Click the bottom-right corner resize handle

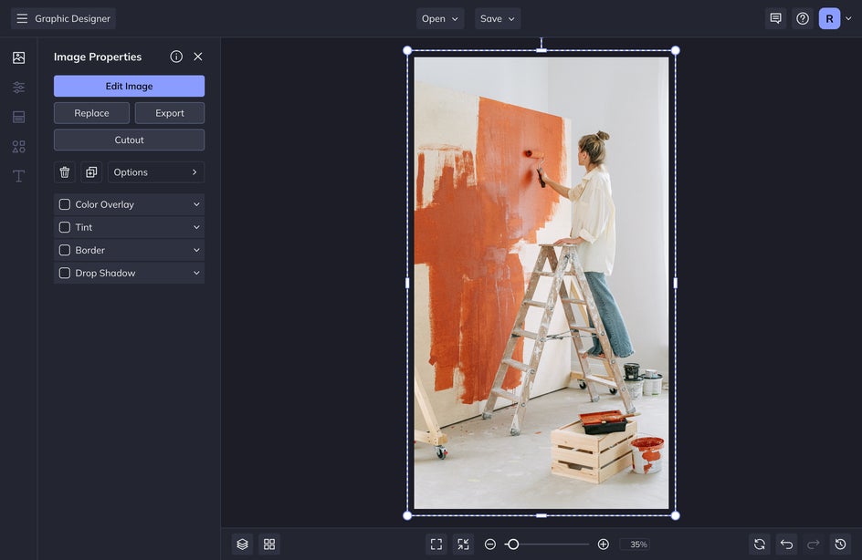(676, 515)
